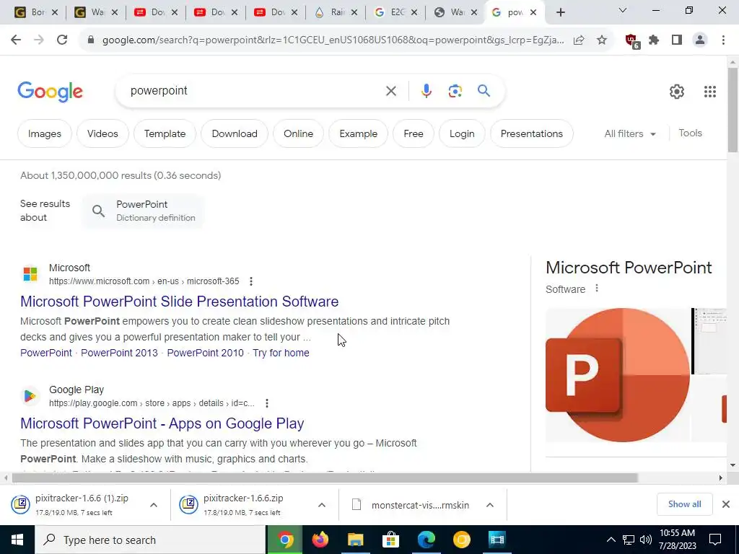Viewport: 739px width, 554px height.
Task: Expand options for monstercat-vis rmskin download
Action: tap(490, 505)
